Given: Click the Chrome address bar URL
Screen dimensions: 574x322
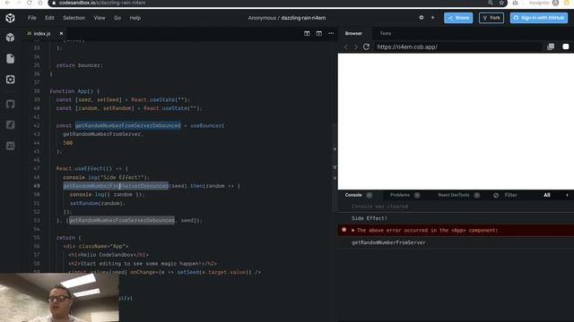Looking at the screenshot, I should tap(102, 3).
